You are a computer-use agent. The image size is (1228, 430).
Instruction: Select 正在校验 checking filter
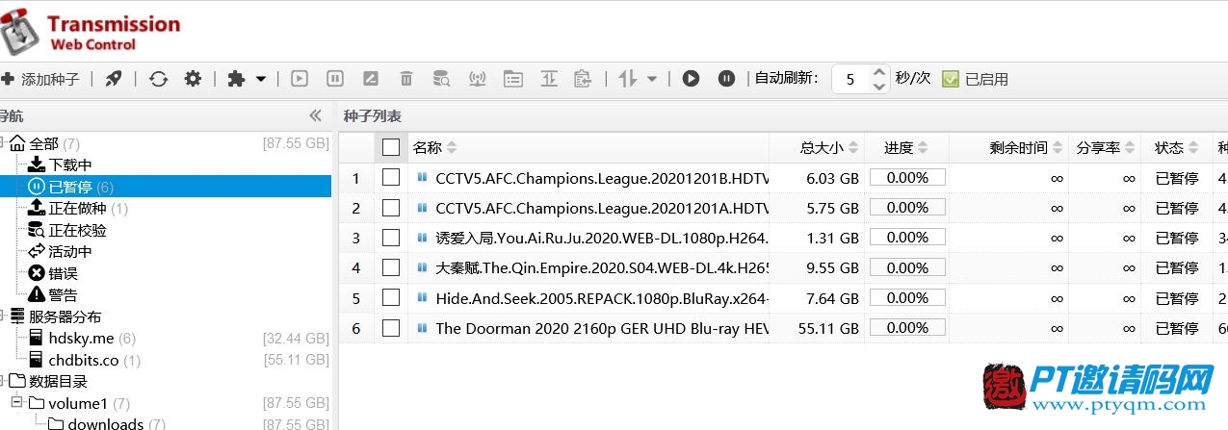point(78,230)
